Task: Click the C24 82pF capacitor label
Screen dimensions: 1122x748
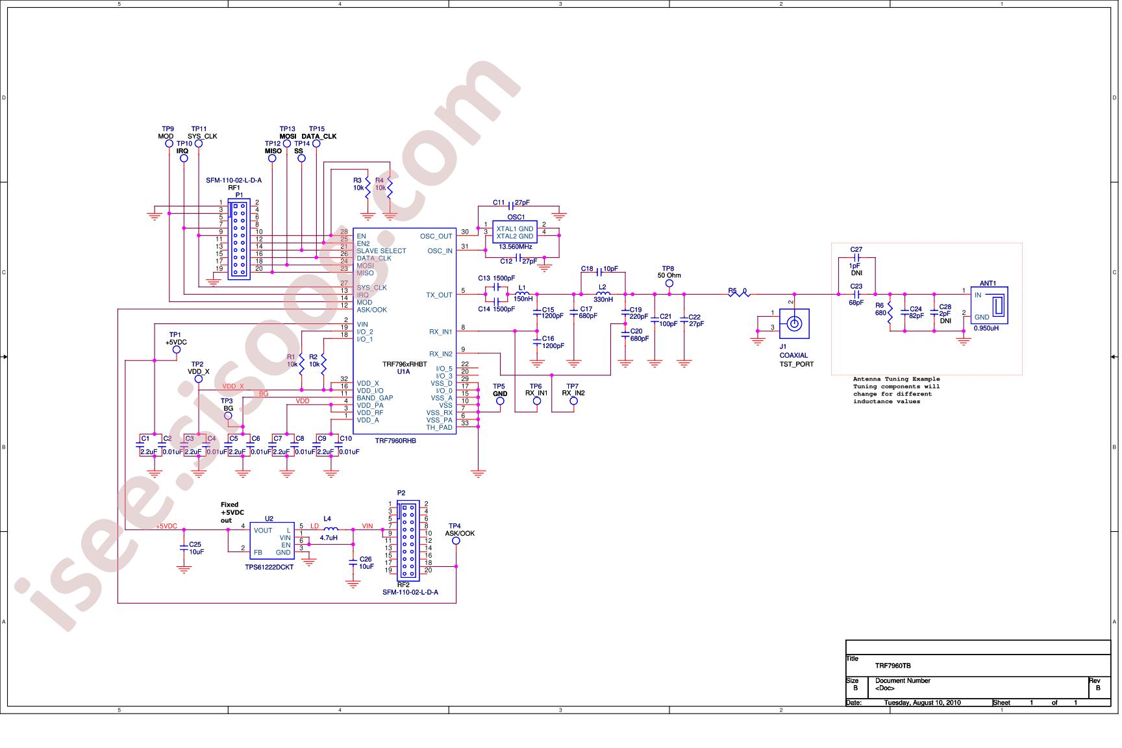Action: [916, 312]
